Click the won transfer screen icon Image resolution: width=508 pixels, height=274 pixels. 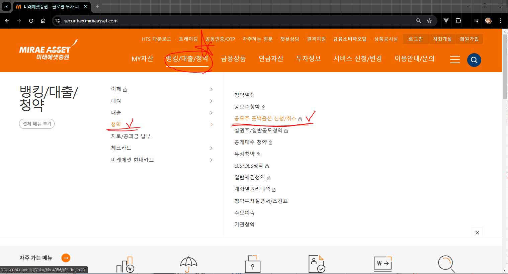point(383,264)
